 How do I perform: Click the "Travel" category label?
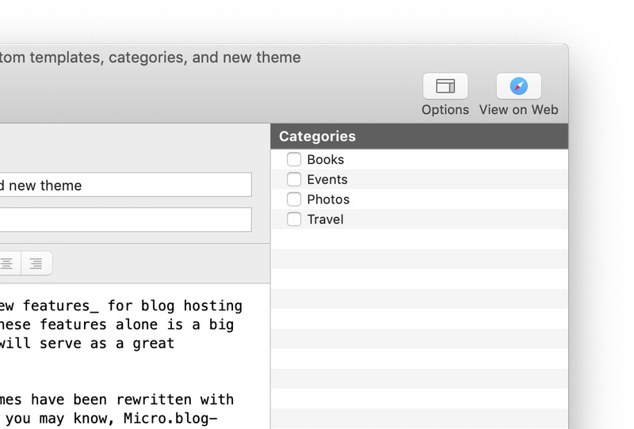326,219
